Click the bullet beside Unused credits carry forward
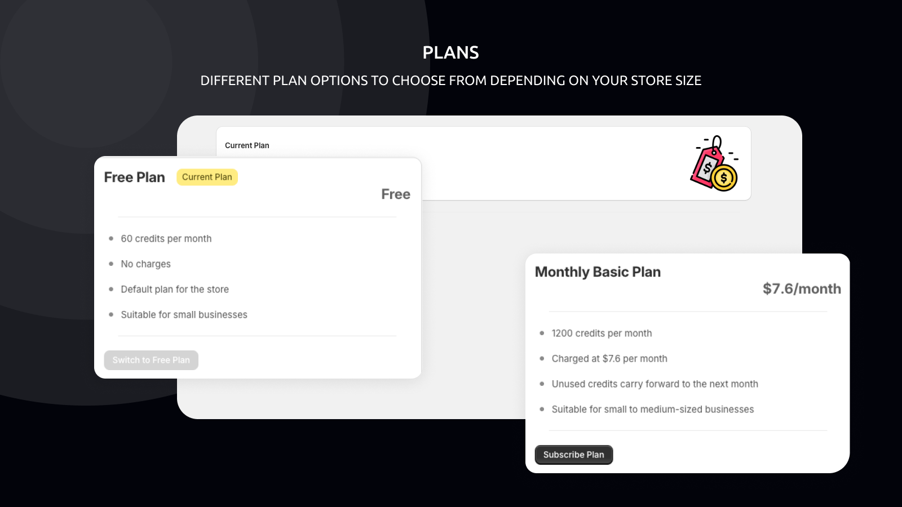Image resolution: width=902 pixels, height=507 pixels. click(x=542, y=384)
